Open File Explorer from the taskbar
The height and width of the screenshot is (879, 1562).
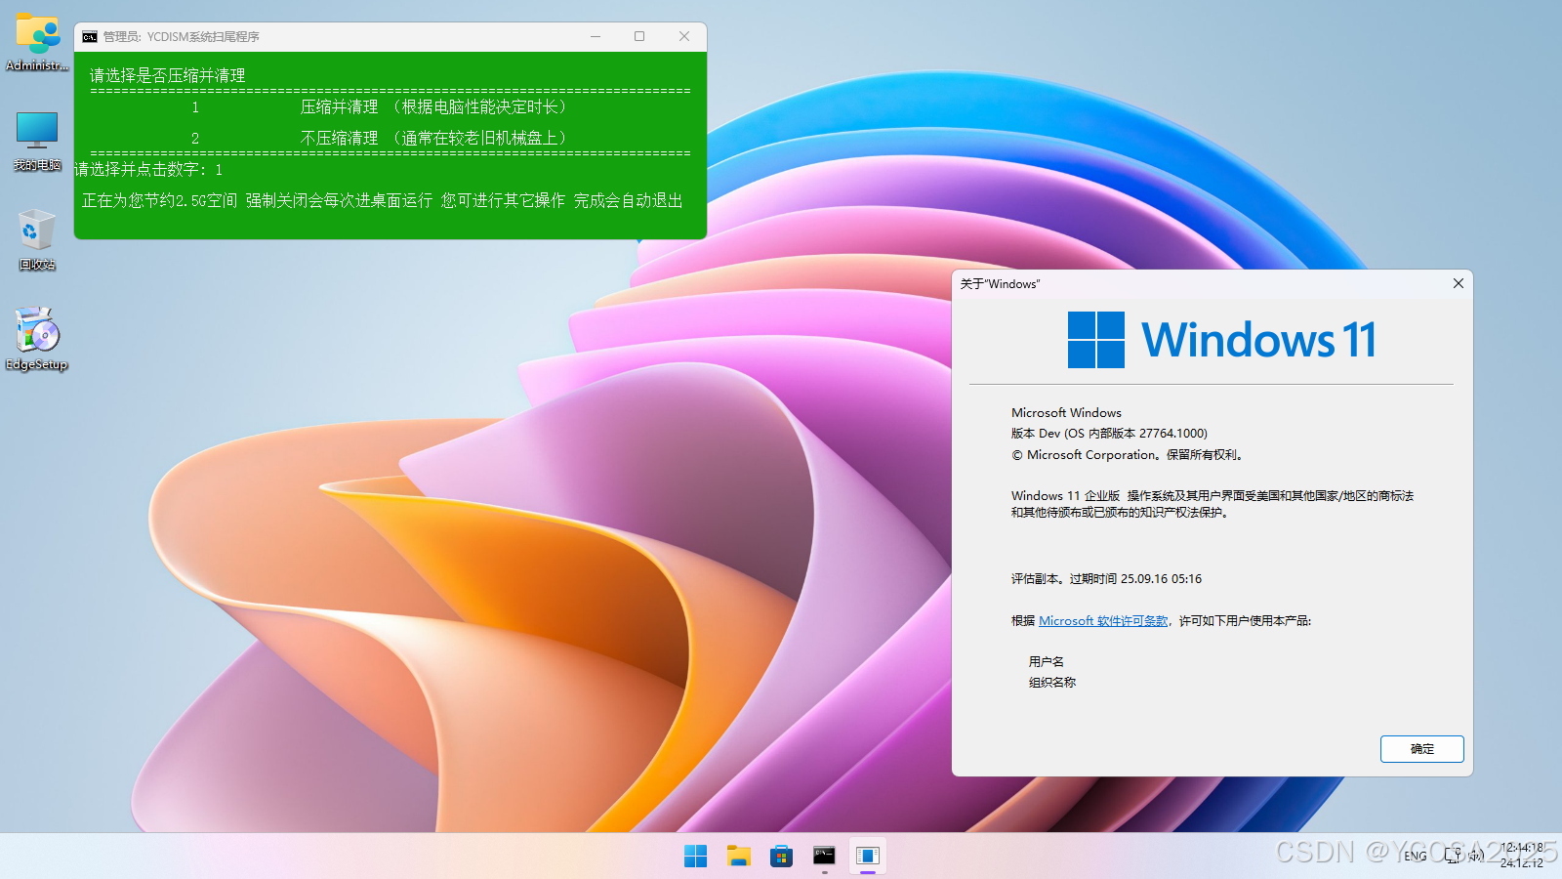[738, 857]
